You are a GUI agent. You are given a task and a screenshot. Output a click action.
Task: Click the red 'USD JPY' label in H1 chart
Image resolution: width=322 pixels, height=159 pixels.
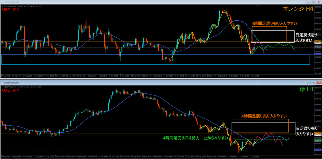click(x=10, y=90)
